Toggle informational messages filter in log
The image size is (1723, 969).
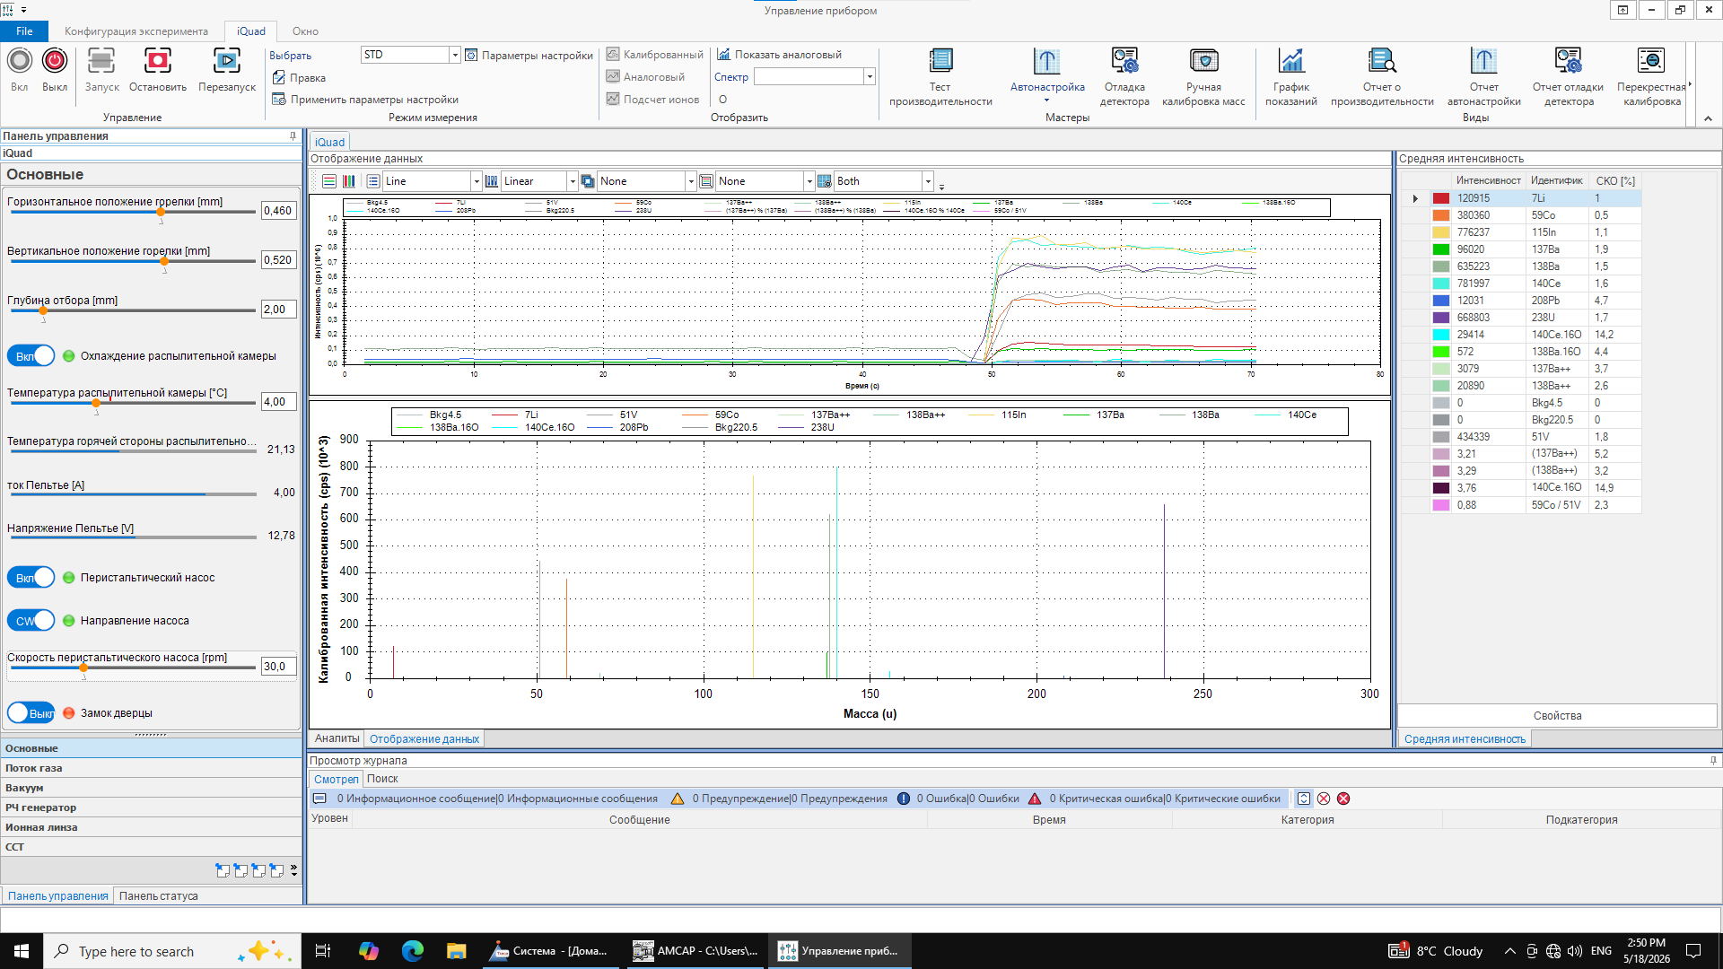[x=485, y=799]
